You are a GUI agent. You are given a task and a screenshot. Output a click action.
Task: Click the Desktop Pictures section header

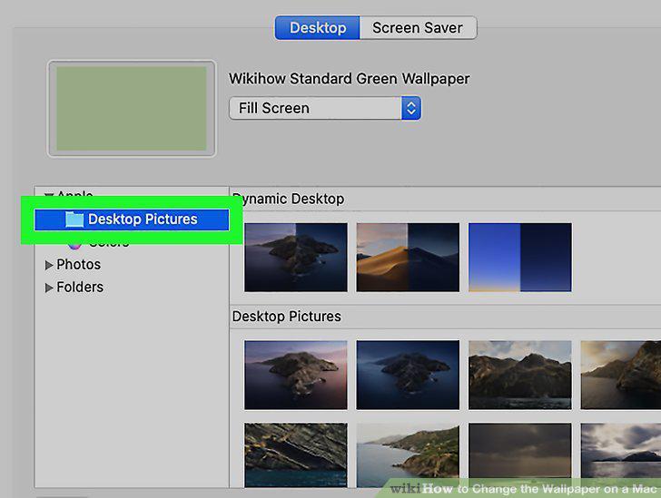pyautogui.click(x=287, y=317)
